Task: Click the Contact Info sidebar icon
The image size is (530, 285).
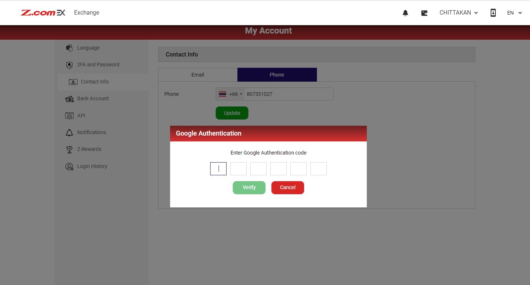Action: [73, 82]
